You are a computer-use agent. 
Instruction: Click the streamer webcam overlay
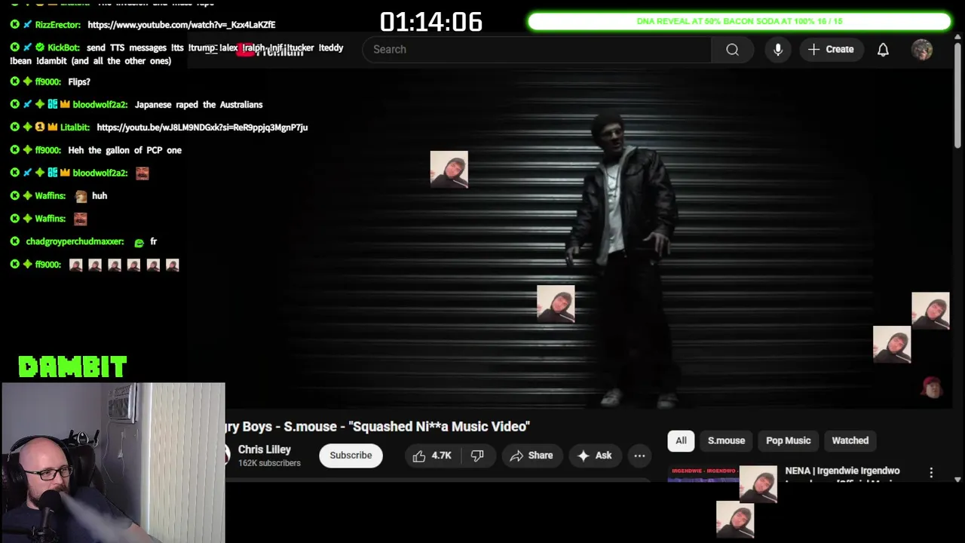pyautogui.click(x=113, y=463)
